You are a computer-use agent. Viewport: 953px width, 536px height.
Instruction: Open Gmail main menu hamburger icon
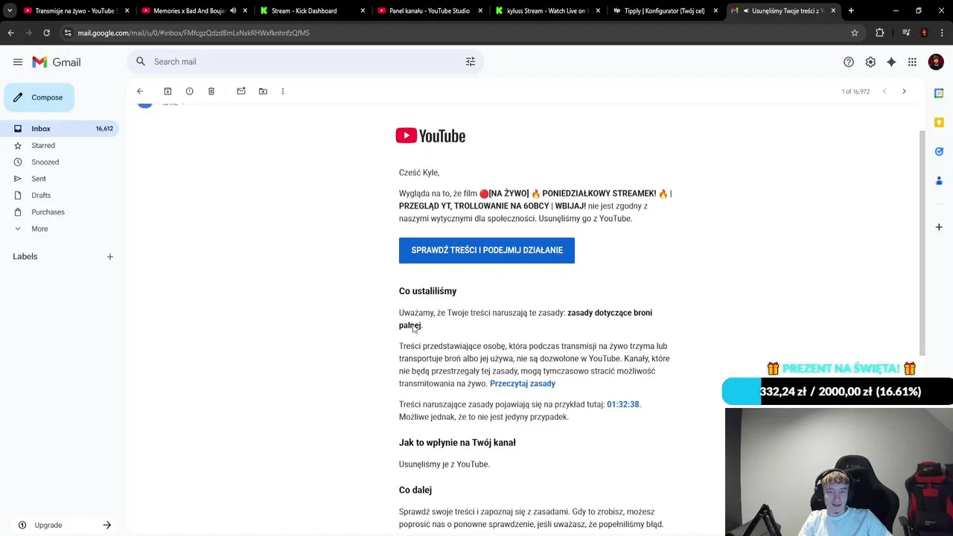[18, 62]
